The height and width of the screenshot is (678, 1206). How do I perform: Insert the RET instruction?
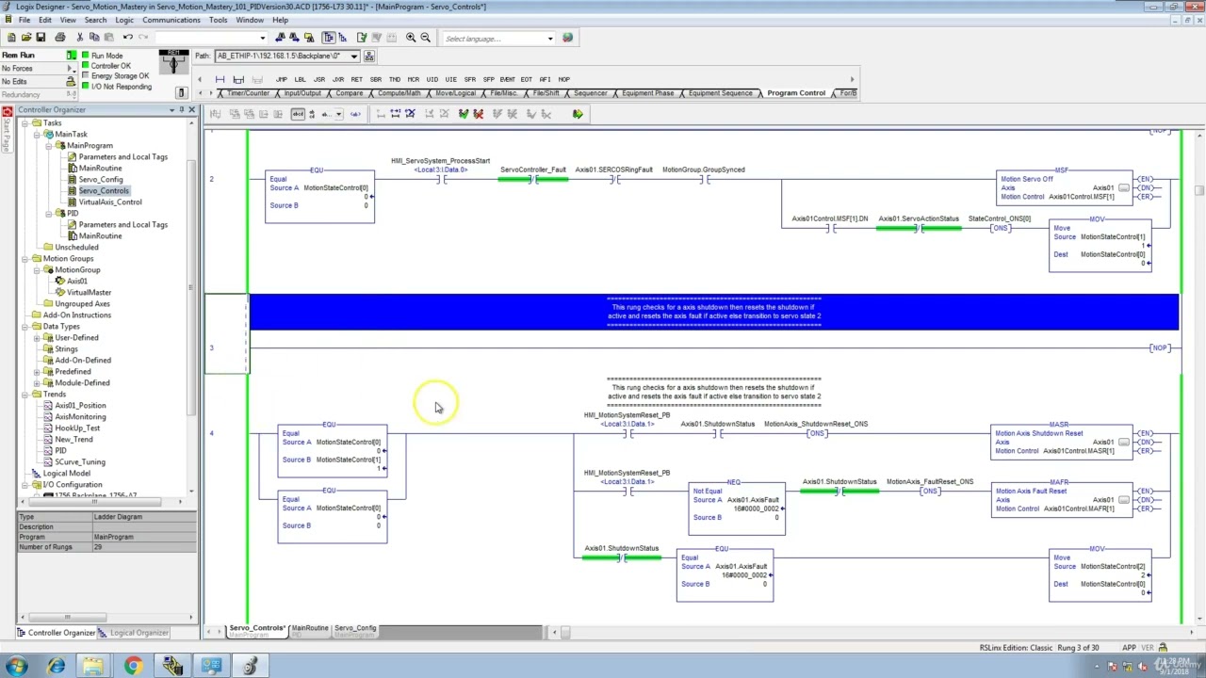356,79
